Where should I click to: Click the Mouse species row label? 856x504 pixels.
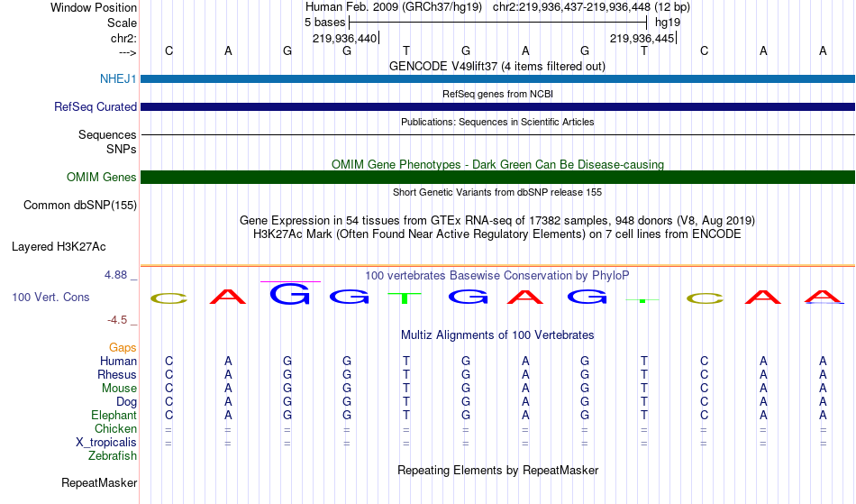[x=119, y=389]
